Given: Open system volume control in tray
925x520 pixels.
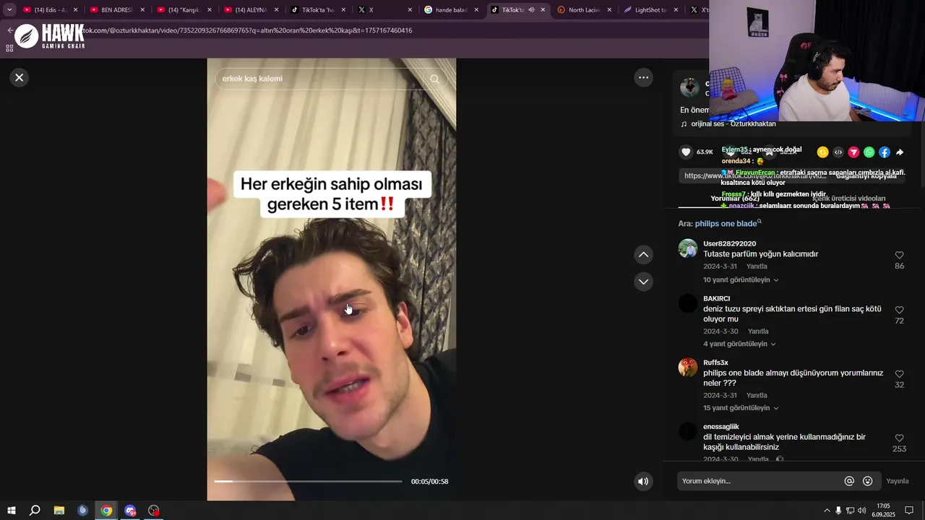Looking at the screenshot, I should click(x=862, y=510).
